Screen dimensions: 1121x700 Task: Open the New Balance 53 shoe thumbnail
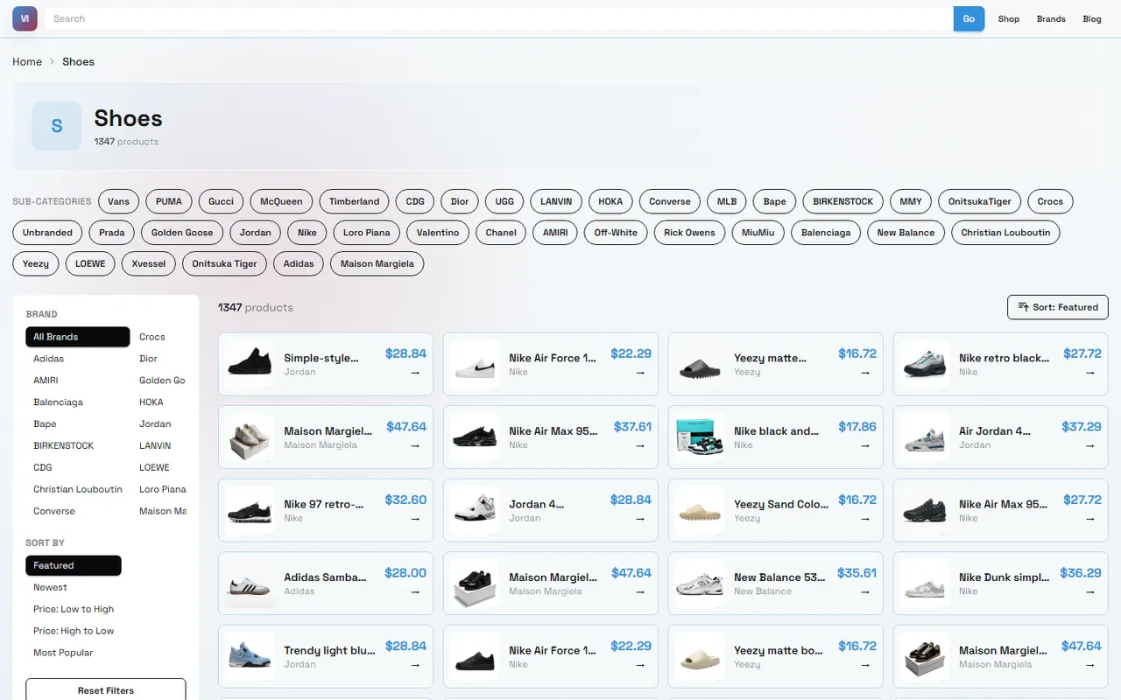click(701, 583)
